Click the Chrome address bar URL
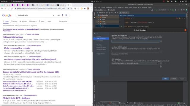The height and width of the screenshot is (106, 190). click(x=42, y=9)
